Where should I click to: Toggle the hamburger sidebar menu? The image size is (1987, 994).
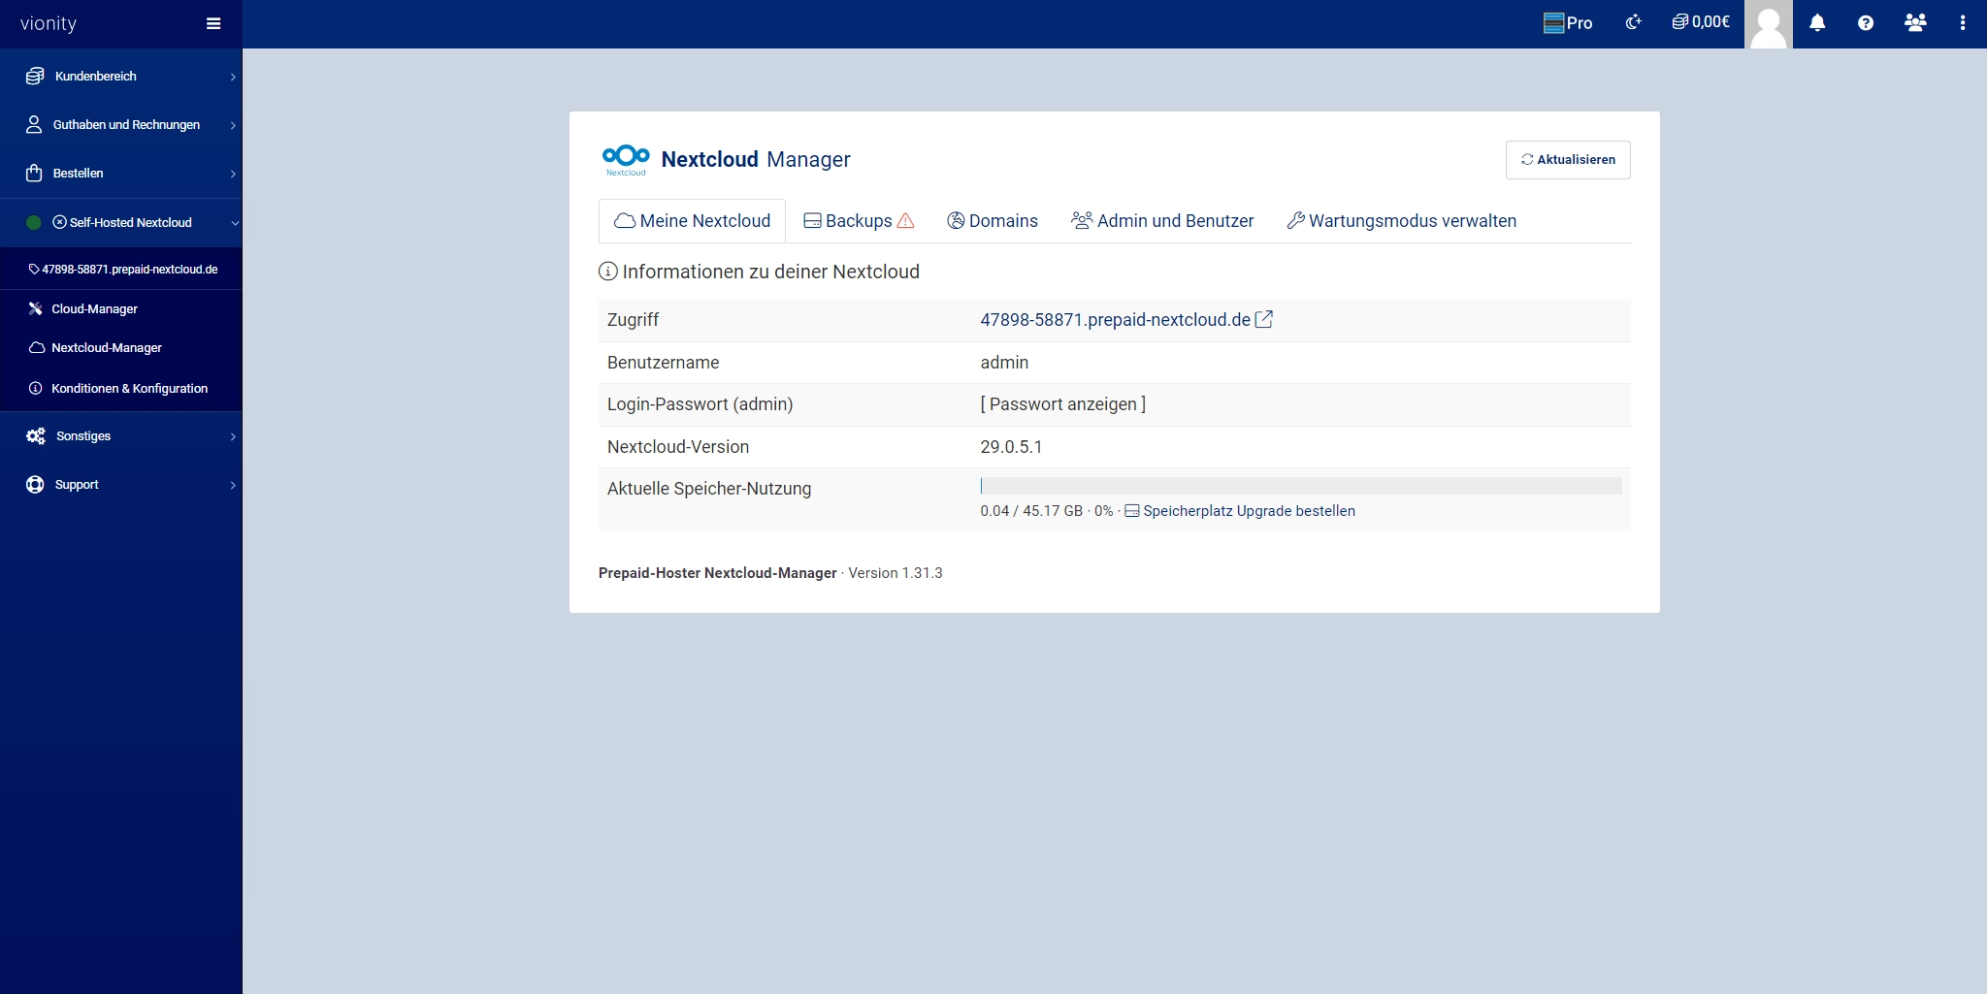point(213,24)
